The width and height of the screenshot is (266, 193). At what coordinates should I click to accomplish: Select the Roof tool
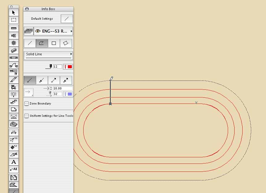pos(14,116)
